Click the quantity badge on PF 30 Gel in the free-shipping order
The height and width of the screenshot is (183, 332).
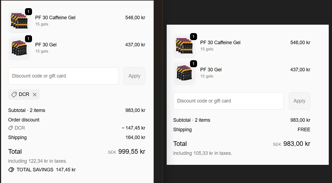coord(194,64)
